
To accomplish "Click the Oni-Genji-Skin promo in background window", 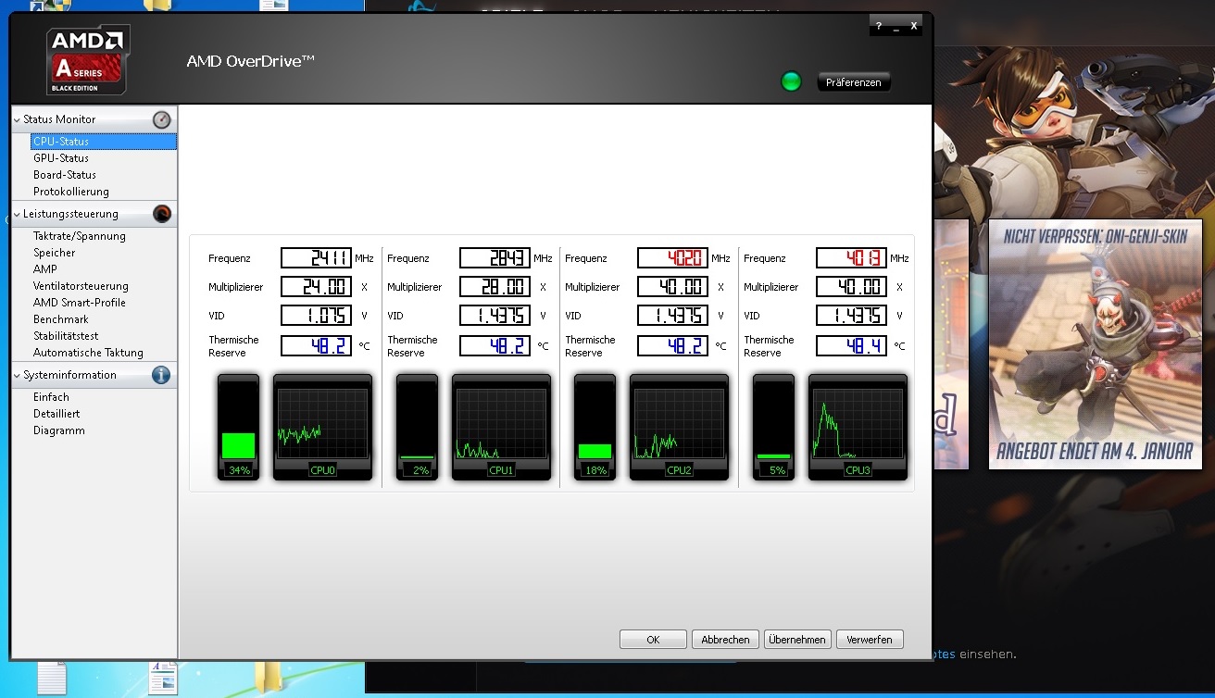I will (x=1095, y=343).
